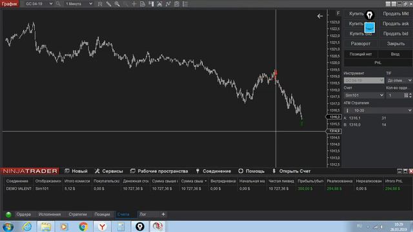The width and height of the screenshot is (413, 232).
Task: Click the 1316,0 current price marker
Action: [334, 117]
